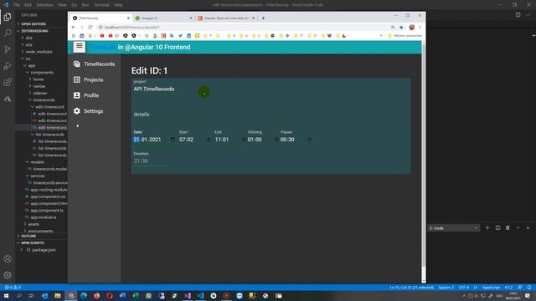
Task: Toggle the hamburger menu in the TimeList app
Action: (x=80, y=47)
